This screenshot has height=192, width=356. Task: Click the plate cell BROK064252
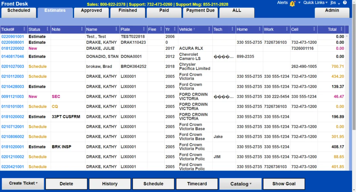[x=133, y=66]
